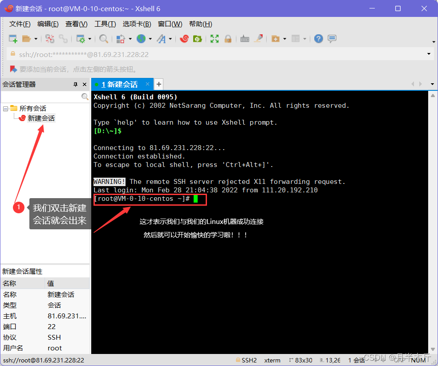Image resolution: width=438 pixels, height=366 pixels.
Task: Click the 名称 column header
Action: pyautogui.click(x=23, y=283)
